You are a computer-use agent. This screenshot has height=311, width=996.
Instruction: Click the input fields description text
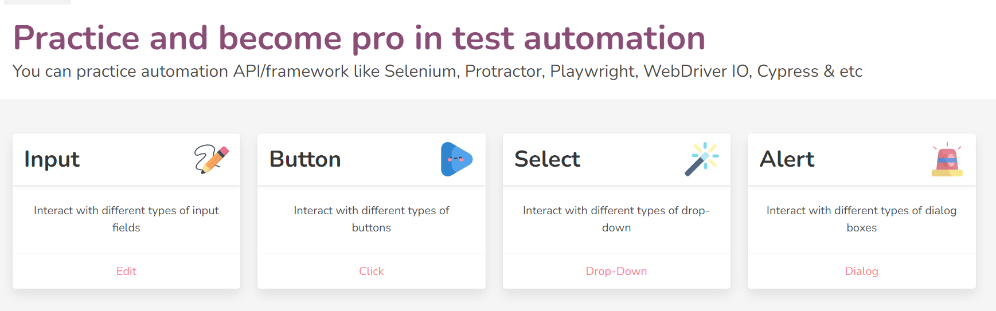pos(126,219)
